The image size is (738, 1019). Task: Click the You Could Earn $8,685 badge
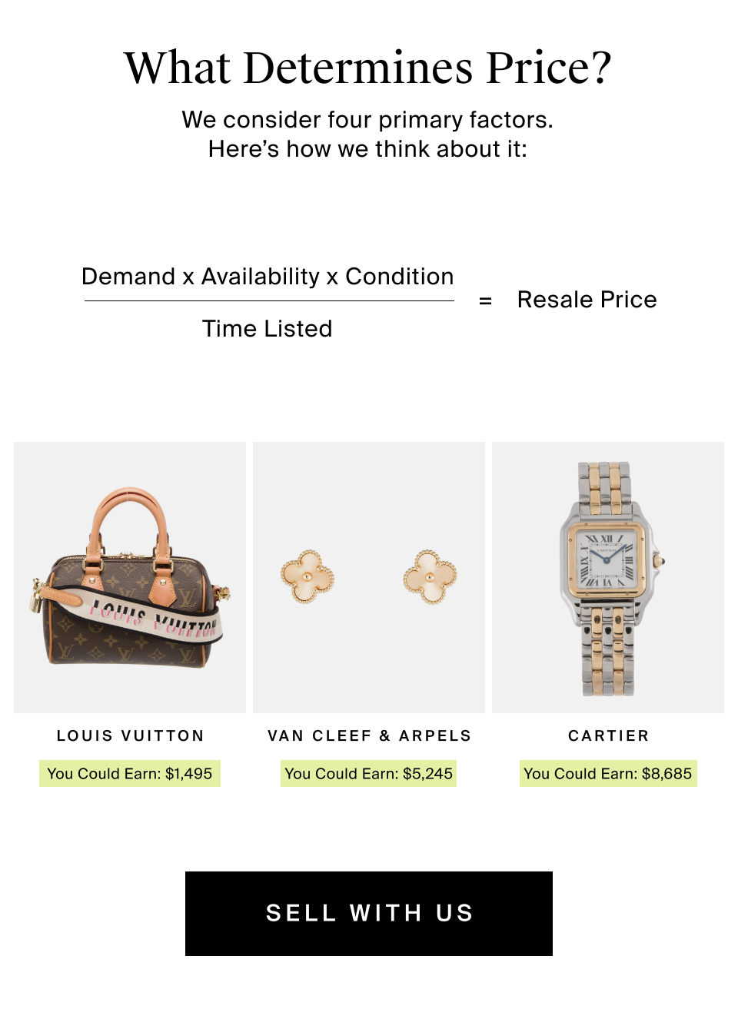tap(608, 773)
